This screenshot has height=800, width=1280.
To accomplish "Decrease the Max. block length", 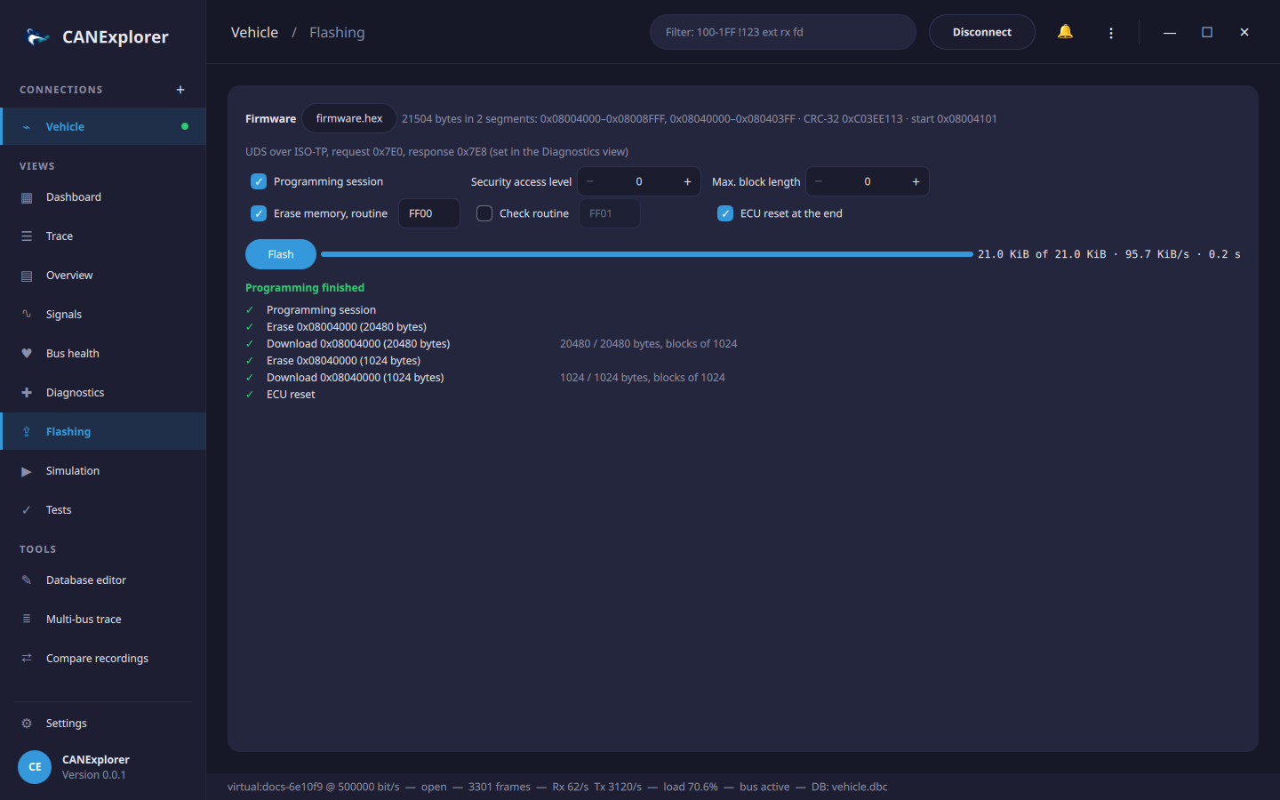I will 819,181.
